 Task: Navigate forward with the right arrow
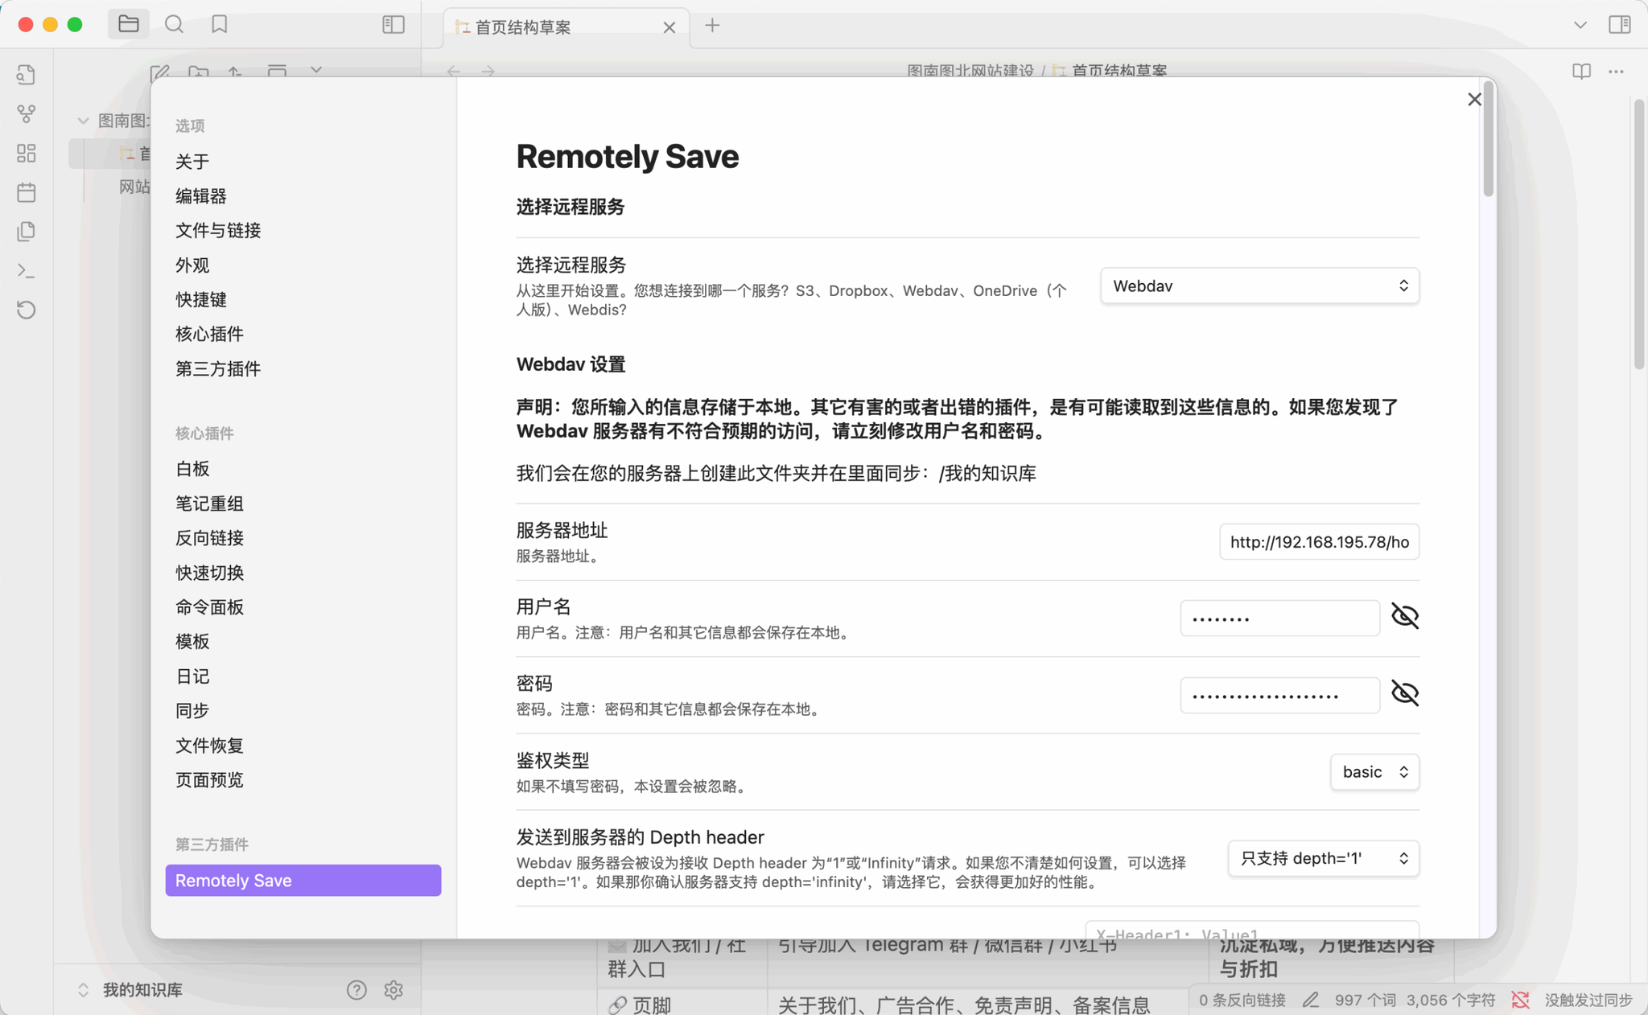coord(488,72)
